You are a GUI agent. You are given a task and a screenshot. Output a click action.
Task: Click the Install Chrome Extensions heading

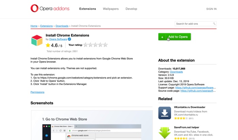[67, 35]
